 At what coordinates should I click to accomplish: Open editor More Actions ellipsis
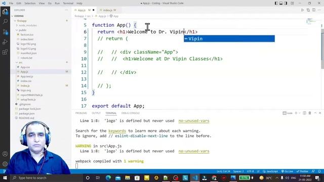pyautogui.click(x=319, y=10)
